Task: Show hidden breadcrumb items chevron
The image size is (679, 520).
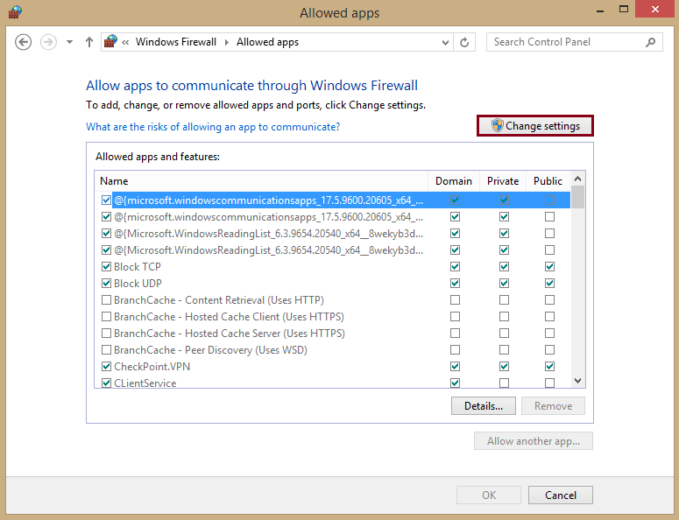Action: point(125,42)
